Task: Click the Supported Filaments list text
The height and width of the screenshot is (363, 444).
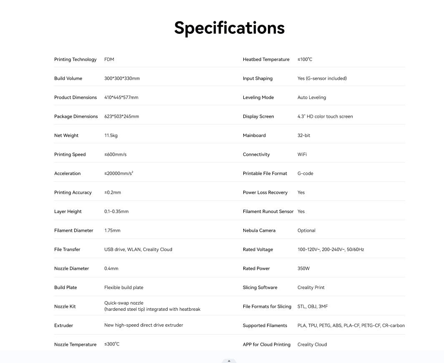Action: (351, 325)
